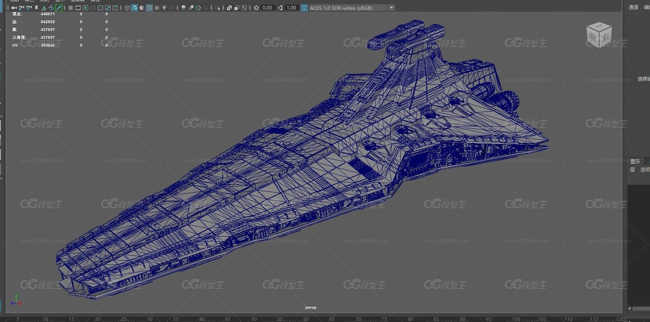Toggle the Safe Action icon
Image resolution: width=650 pixels, height=322 pixels.
click(x=108, y=8)
